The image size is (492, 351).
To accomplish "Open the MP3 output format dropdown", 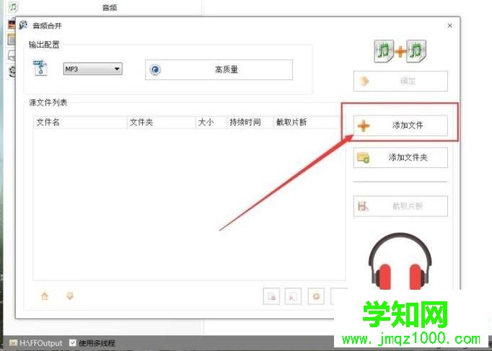I will 93,69.
